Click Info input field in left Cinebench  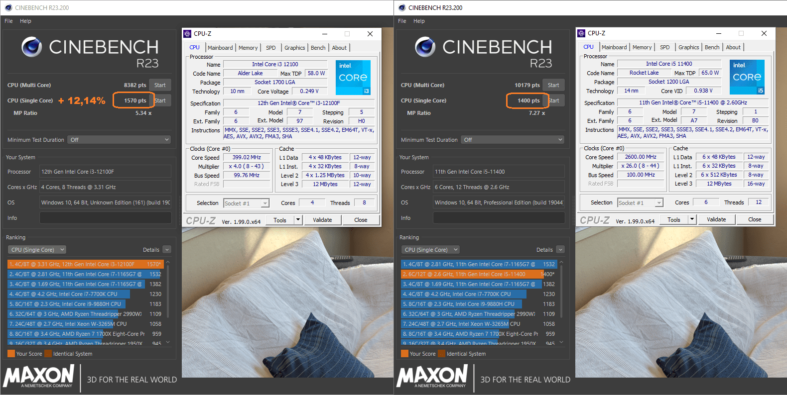point(106,218)
